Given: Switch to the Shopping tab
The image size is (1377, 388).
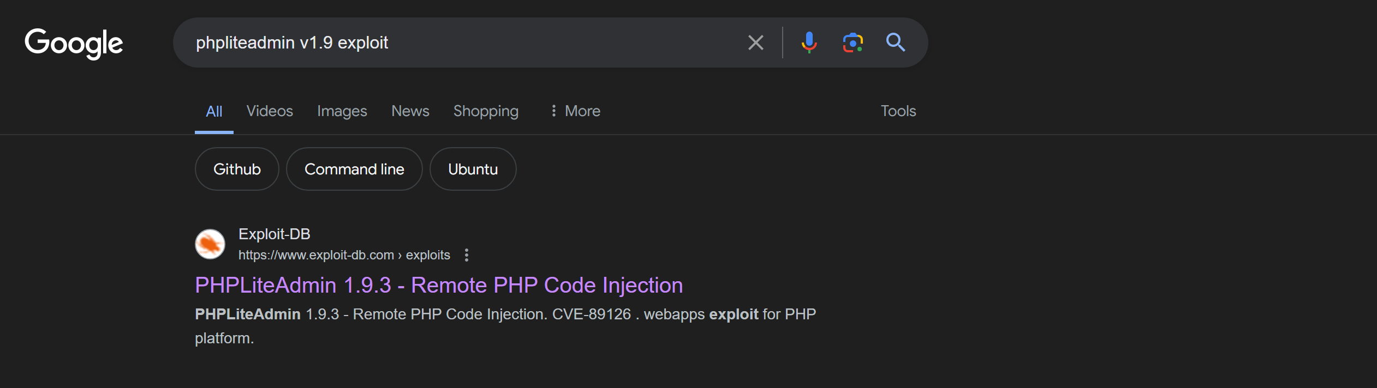Looking at the screenshot, I should tap(486, 111).
